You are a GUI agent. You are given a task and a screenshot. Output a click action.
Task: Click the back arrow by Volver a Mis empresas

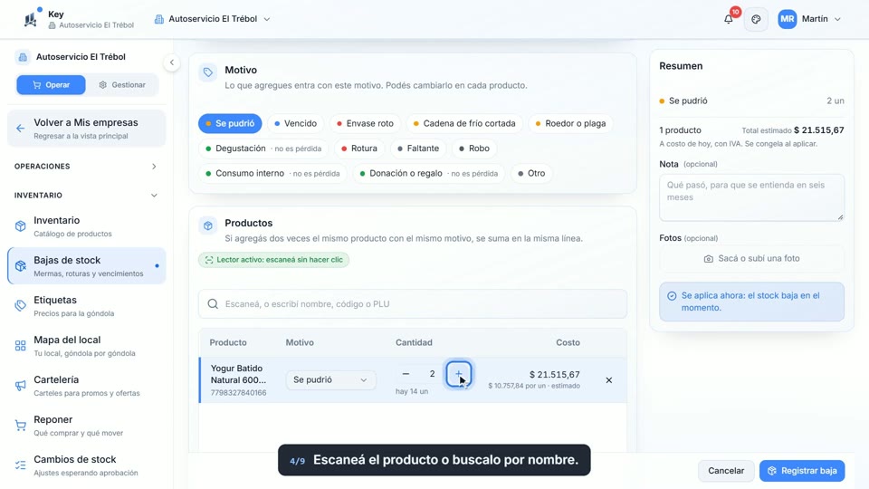tap(21, 128)
